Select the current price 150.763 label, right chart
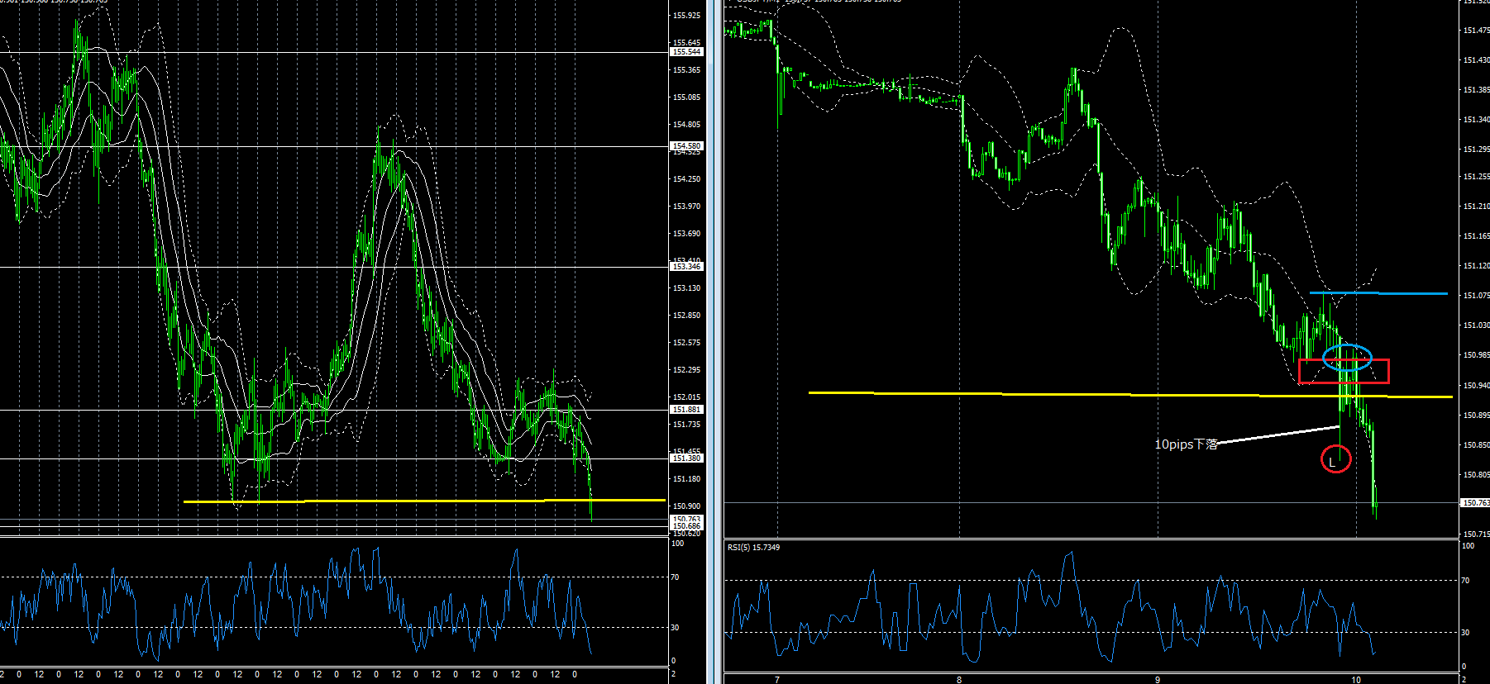1490x684 pixels. pyautogui.click(x=1476, y=502)
